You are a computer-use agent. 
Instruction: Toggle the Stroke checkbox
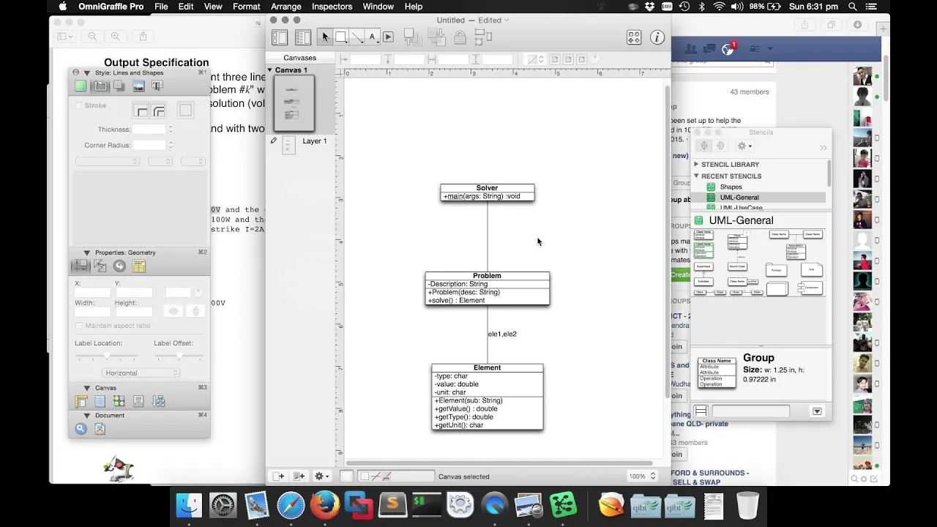tap(79, 105)
